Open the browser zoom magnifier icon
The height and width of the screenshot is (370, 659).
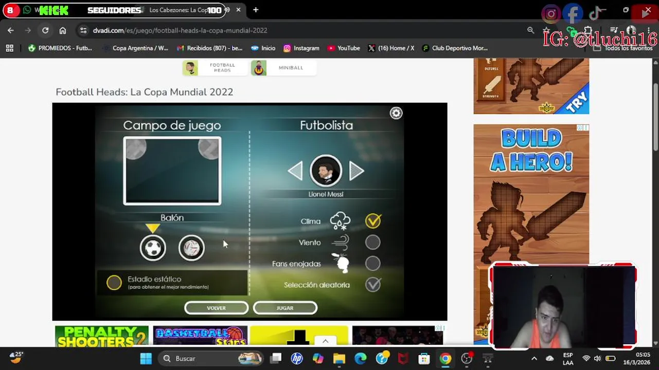[x=530, y=30]
